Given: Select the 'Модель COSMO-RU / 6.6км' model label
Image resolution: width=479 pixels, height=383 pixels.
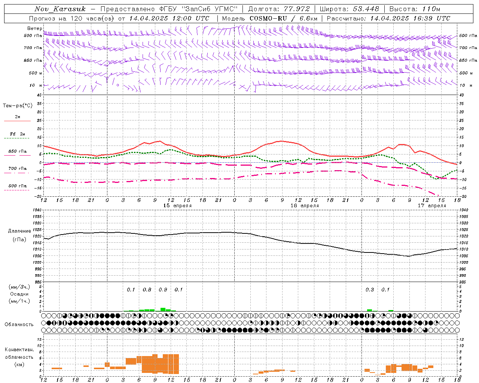Looking at the screenshot, I should tap(269, 18).
